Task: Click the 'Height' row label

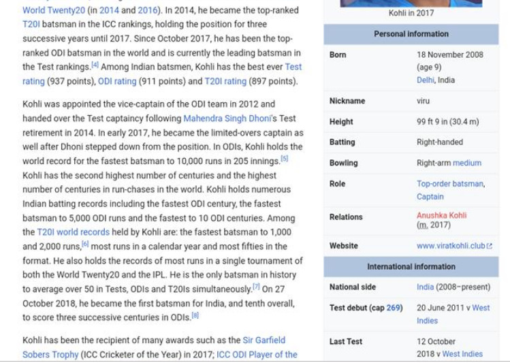Action: click(x=341, y=122)
